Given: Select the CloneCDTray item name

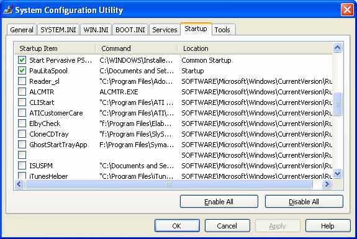Looking at the screenshot, I should point(49,134).
